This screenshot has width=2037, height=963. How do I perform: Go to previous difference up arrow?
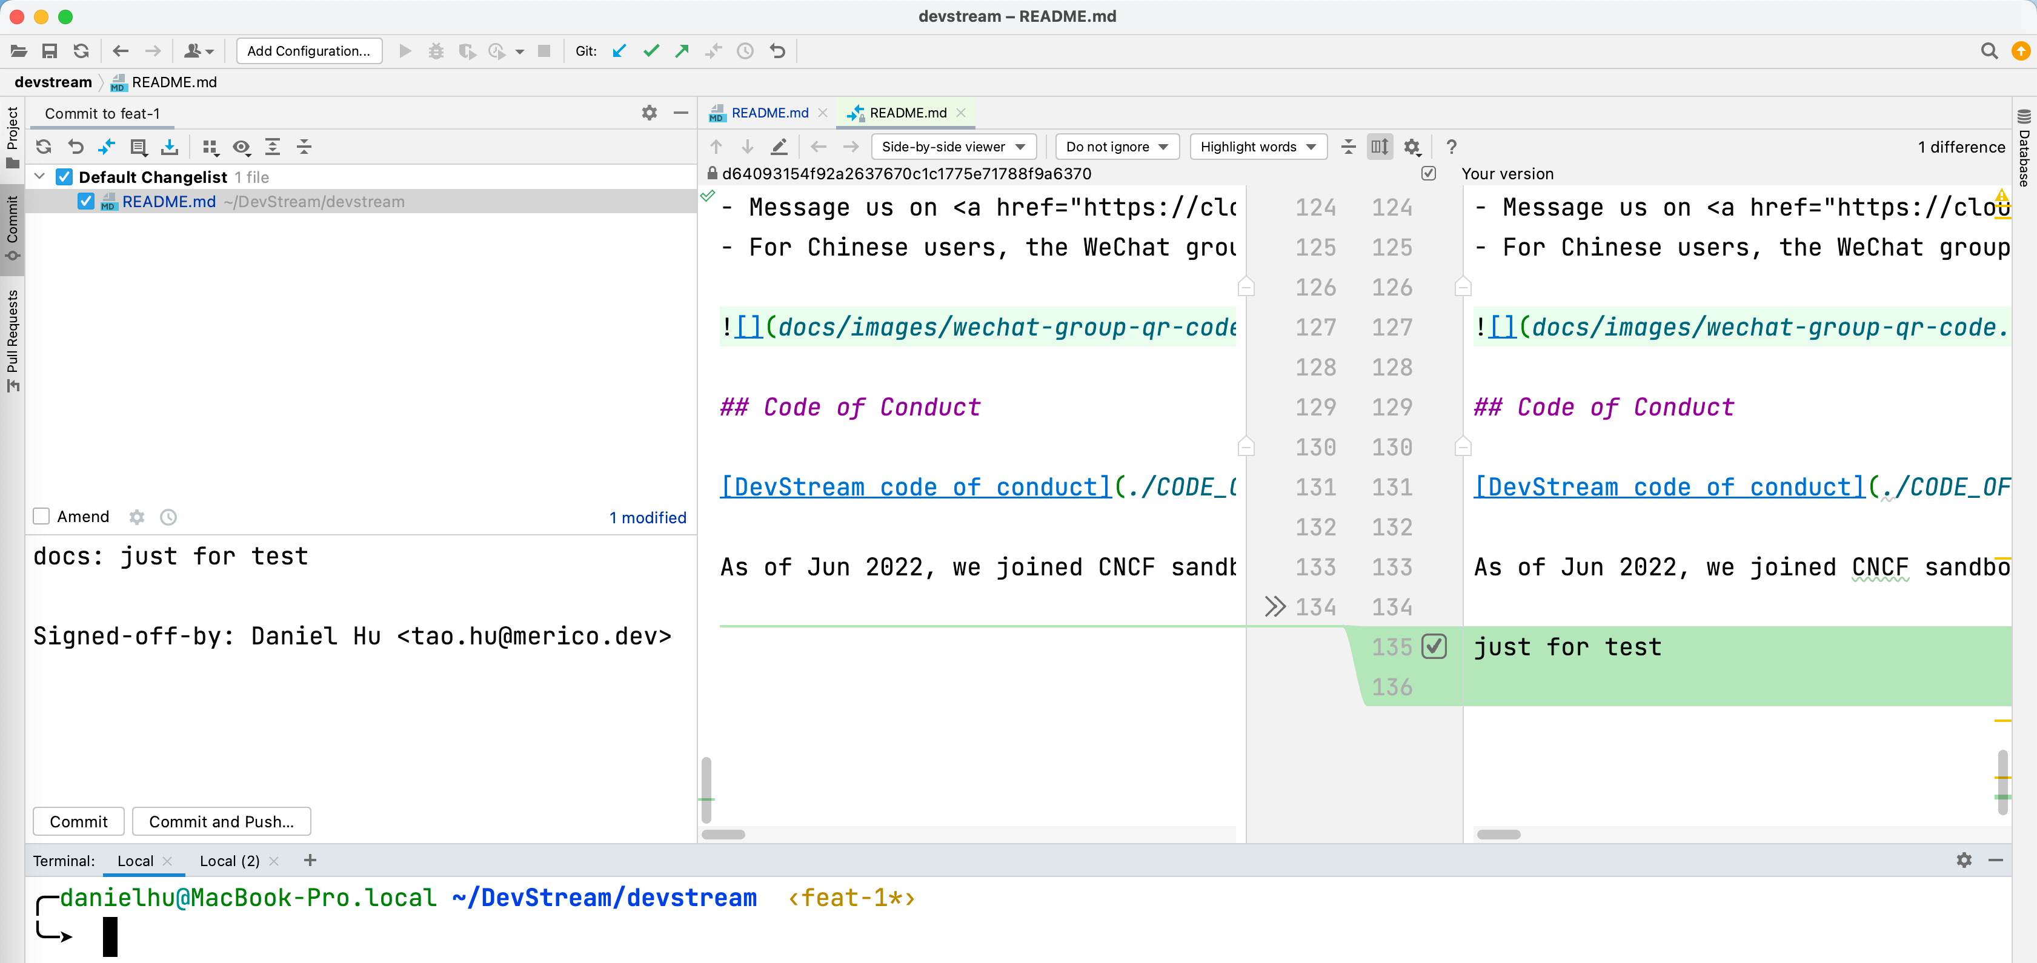[x=716, y=147]
